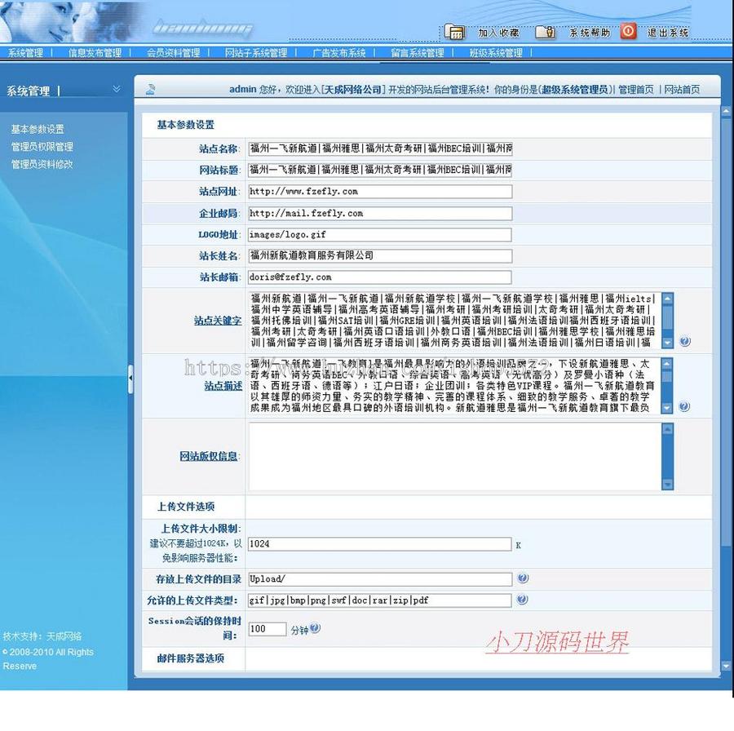Viewport: 734px width, 731px height.
Task: Click inside the 站点网址 input field
Action: click(x=379, y=191)
